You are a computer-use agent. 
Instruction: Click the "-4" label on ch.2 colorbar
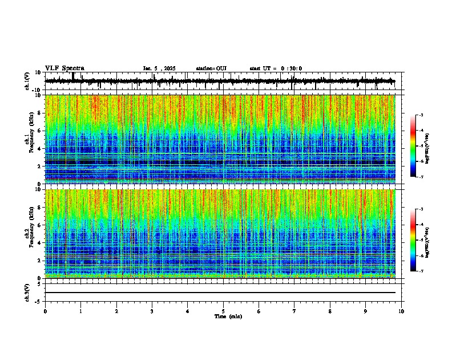[x=421, y=225]
